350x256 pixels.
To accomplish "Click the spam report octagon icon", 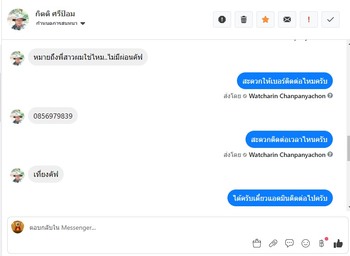I will [222, 19].
